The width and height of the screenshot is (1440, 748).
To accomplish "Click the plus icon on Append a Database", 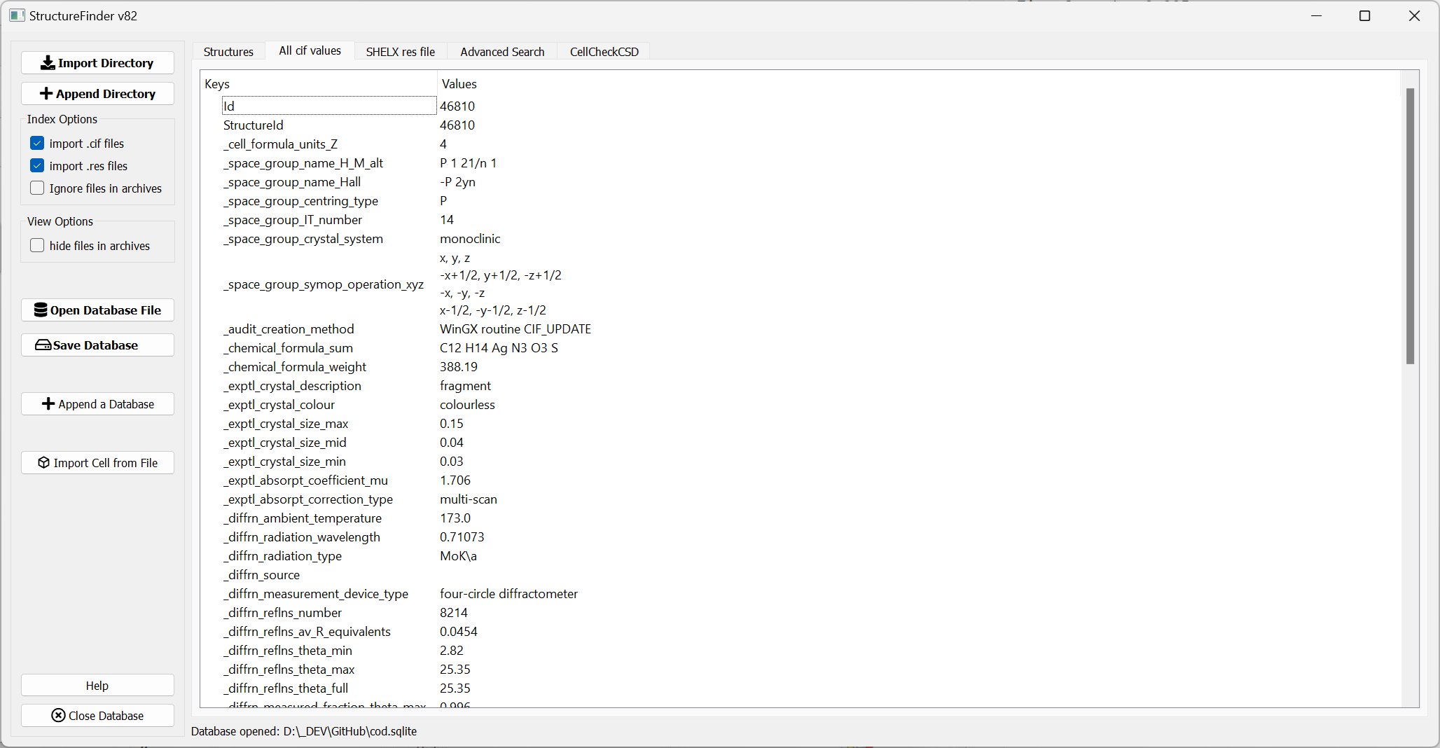I will click(48, 404).
